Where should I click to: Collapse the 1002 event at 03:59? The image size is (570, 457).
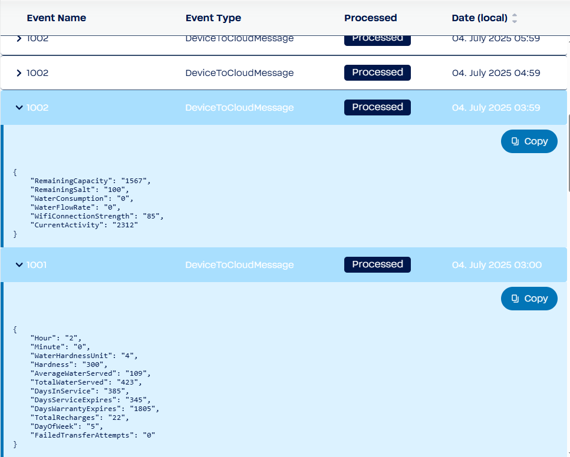tap(19, 108)
